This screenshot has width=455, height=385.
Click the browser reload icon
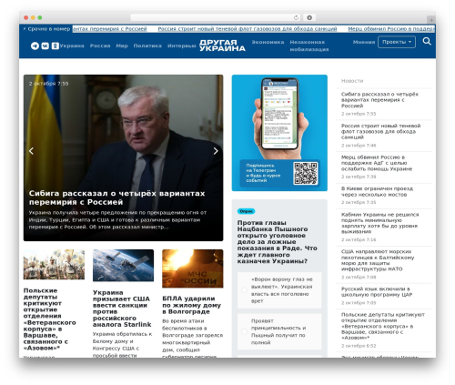(296, 17)
